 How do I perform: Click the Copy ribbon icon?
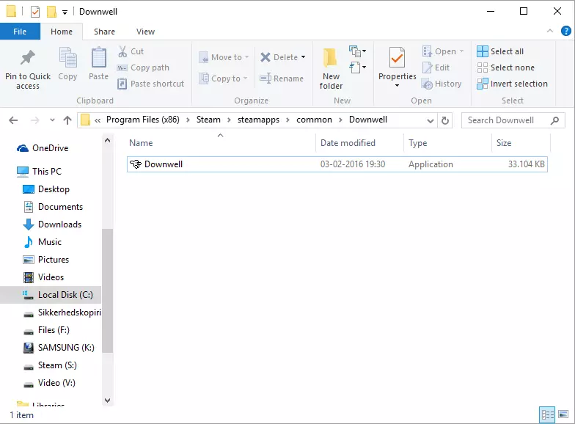(67, 57)
